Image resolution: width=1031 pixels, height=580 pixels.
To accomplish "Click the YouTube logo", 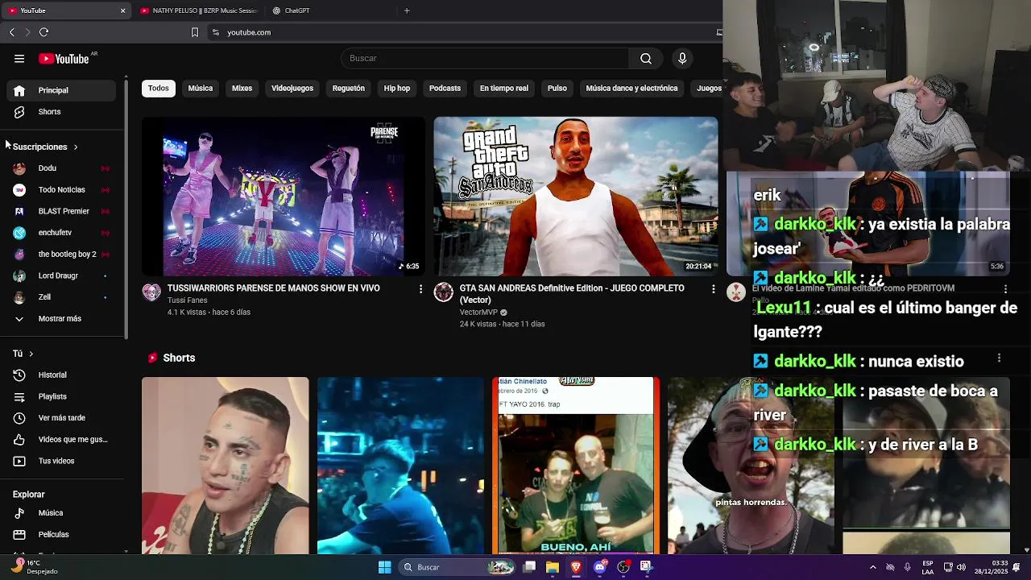I will point(64,59).
